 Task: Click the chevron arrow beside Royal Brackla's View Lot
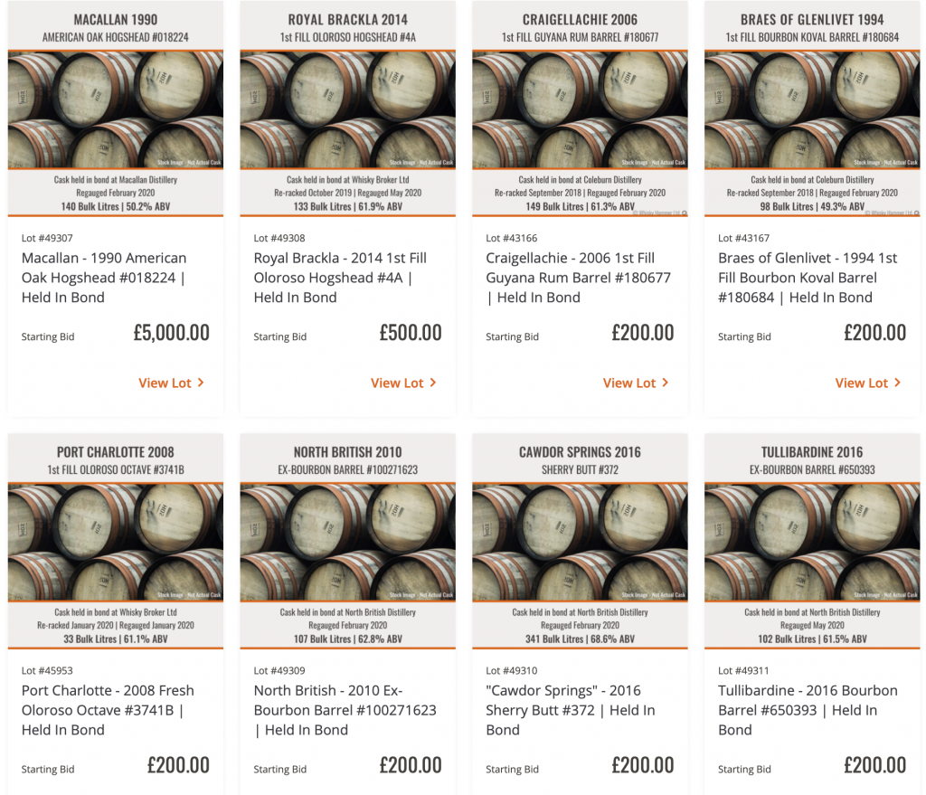tap(433, 383)
